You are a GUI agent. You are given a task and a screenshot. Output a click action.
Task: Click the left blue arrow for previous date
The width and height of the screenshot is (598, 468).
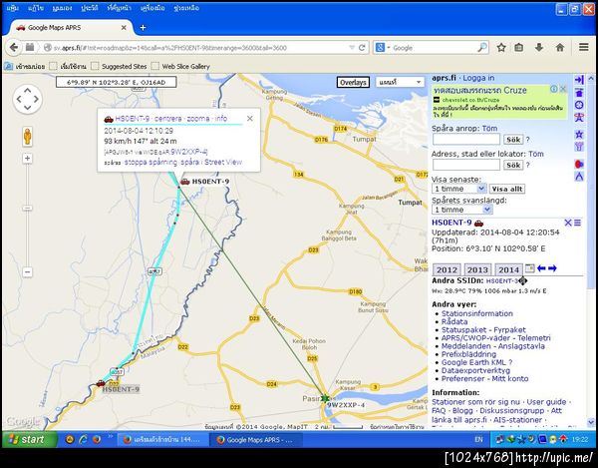[541, 268]
